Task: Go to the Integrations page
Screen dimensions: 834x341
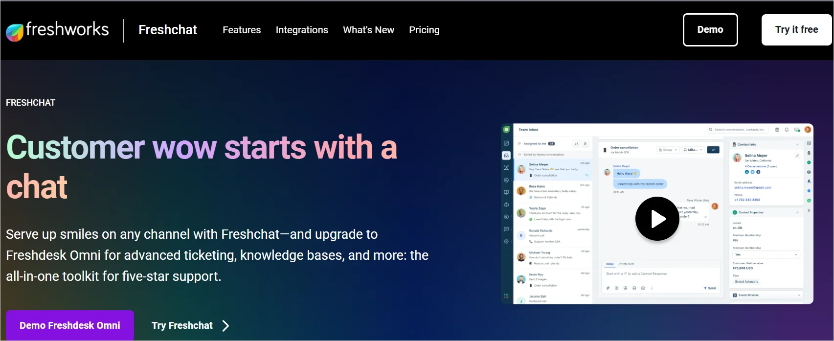Action: pyautogui.click(x=302, y=30)
